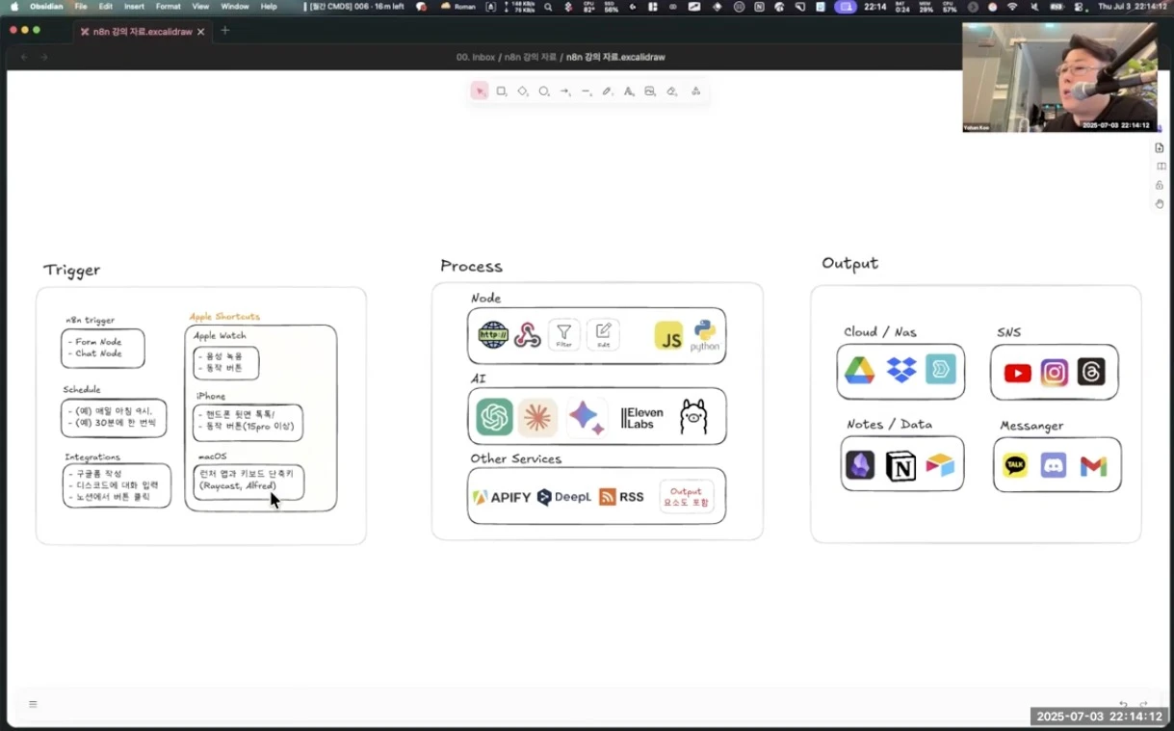Open the Obsidian application menu
The width and height of the screenshot is (1174, 731).
46,7
